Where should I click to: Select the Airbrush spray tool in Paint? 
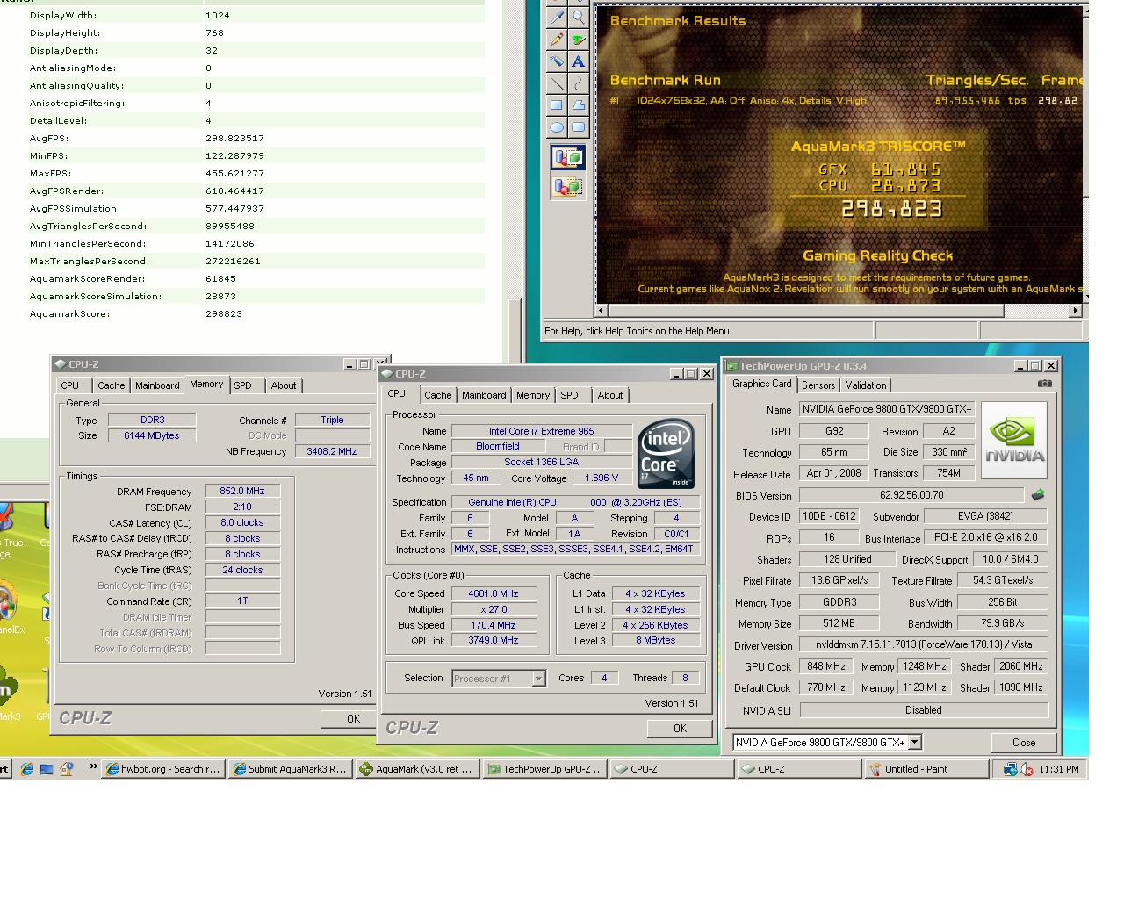tap(557, 61)
